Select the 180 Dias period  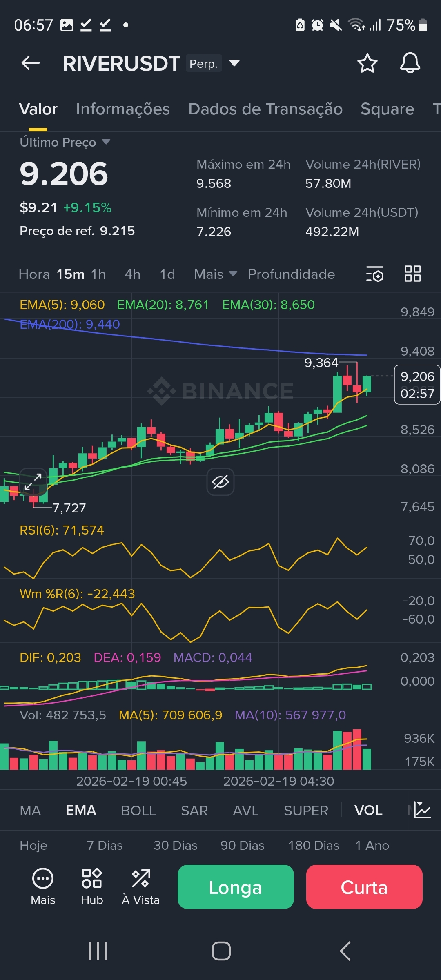pos(314,845)
